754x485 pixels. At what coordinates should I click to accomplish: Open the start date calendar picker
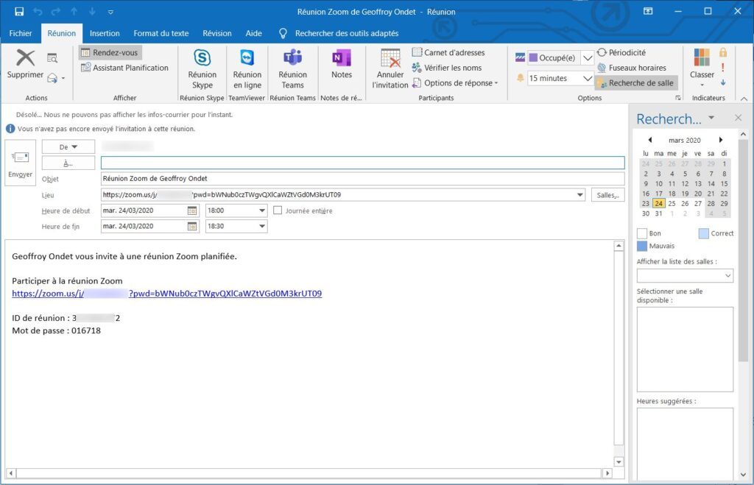tap(192, 210)
